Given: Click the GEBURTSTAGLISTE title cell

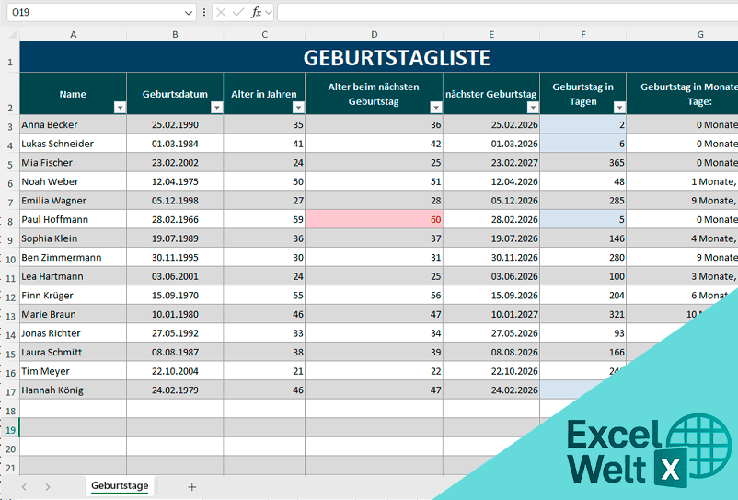Looking at the screenshot, I should point(379,57).
